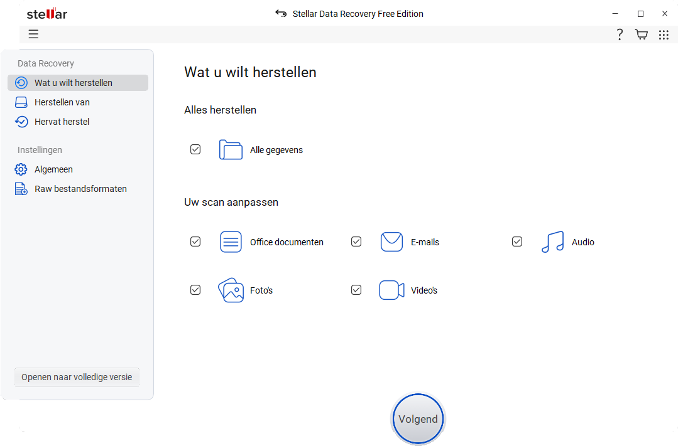Image resolution: width=678 pixels, height=446 pixels.
Task: Click the Audio music note icon
Action: (x=552, y=242)
